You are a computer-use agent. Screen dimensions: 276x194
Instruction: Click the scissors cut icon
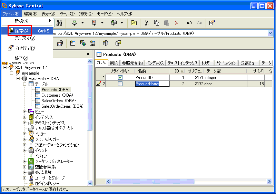[x=147, y=23]
